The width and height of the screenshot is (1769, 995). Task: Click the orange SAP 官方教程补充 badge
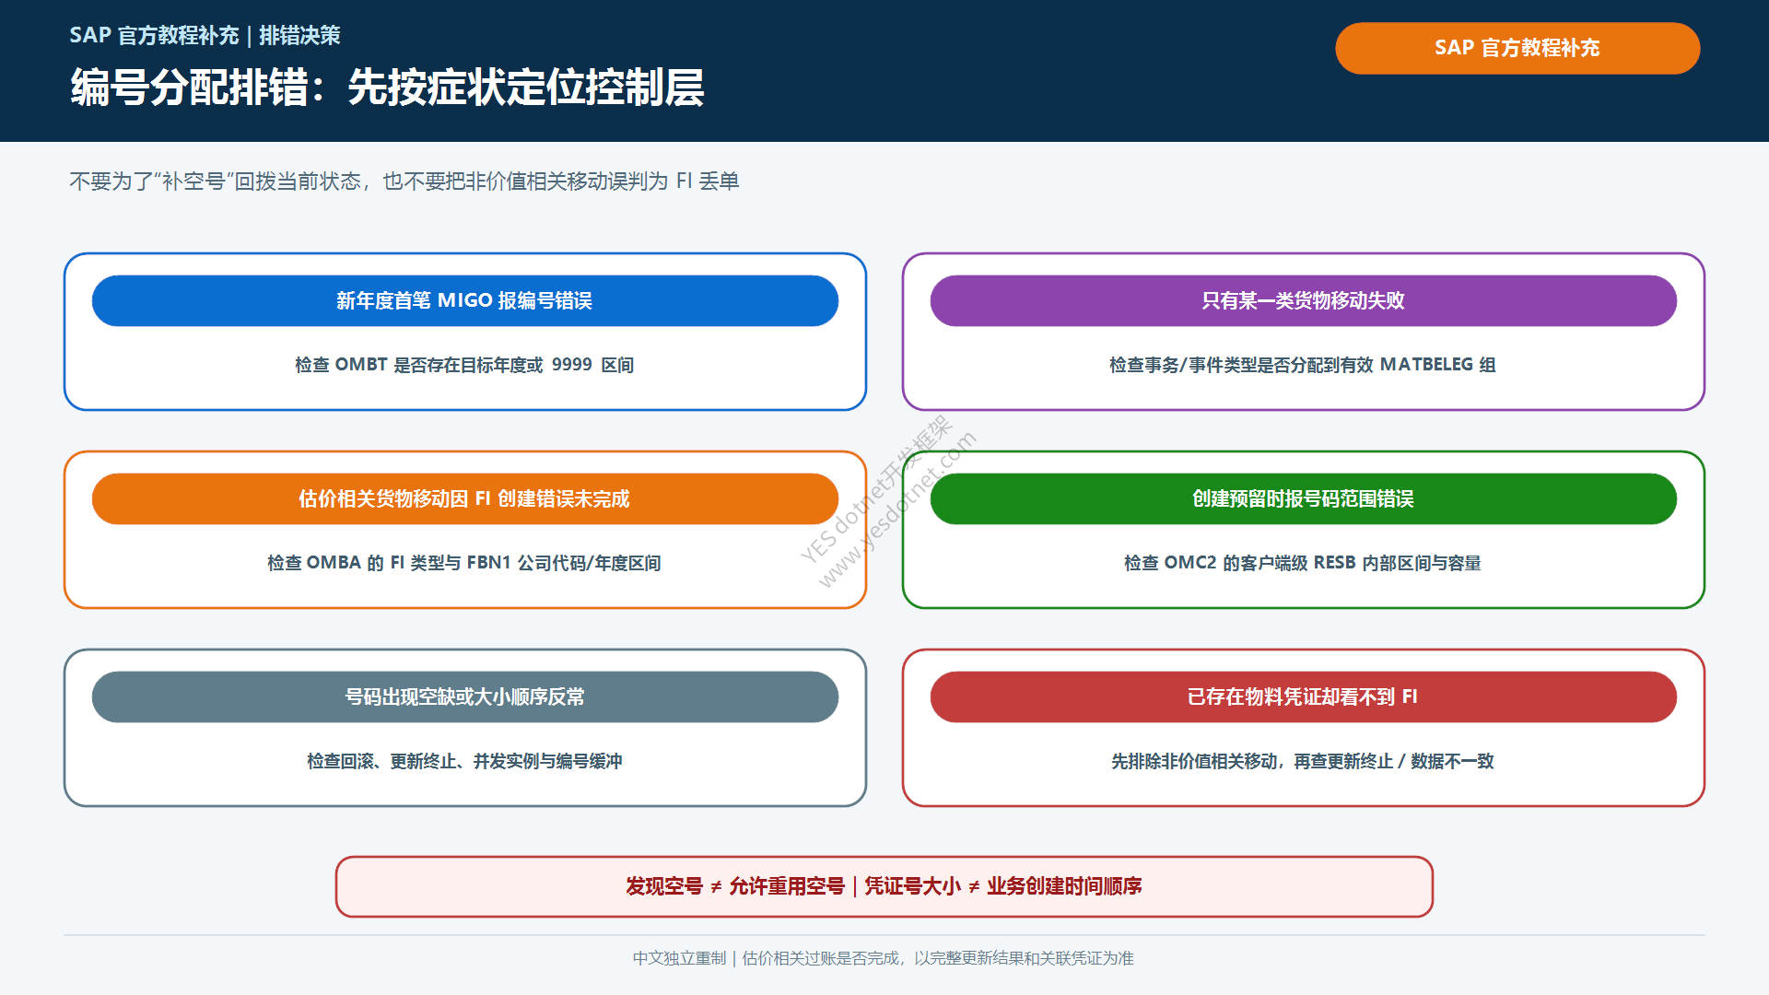(1517, 48)
